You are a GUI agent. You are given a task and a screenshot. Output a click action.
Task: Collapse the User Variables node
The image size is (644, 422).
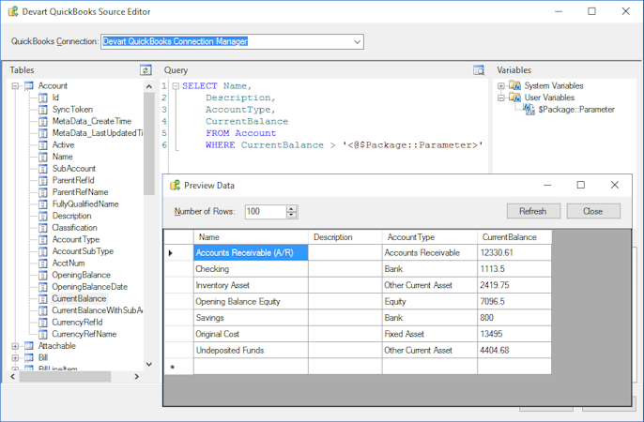click(x=502, y=98)
